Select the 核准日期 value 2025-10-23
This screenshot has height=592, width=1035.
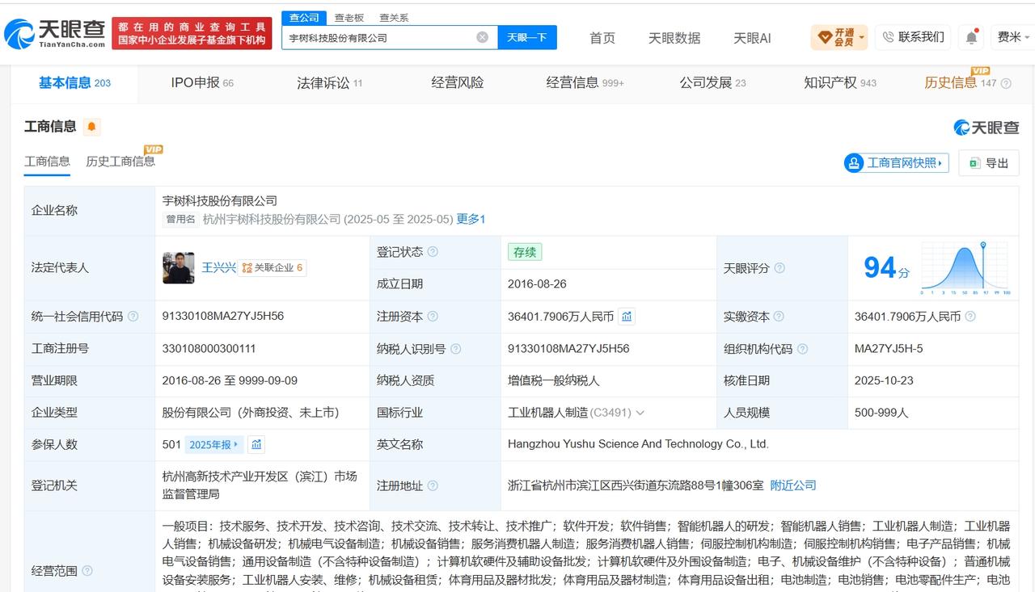point(885,380)
